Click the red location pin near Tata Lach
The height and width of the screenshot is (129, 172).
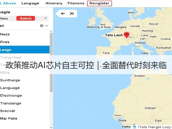127,35
